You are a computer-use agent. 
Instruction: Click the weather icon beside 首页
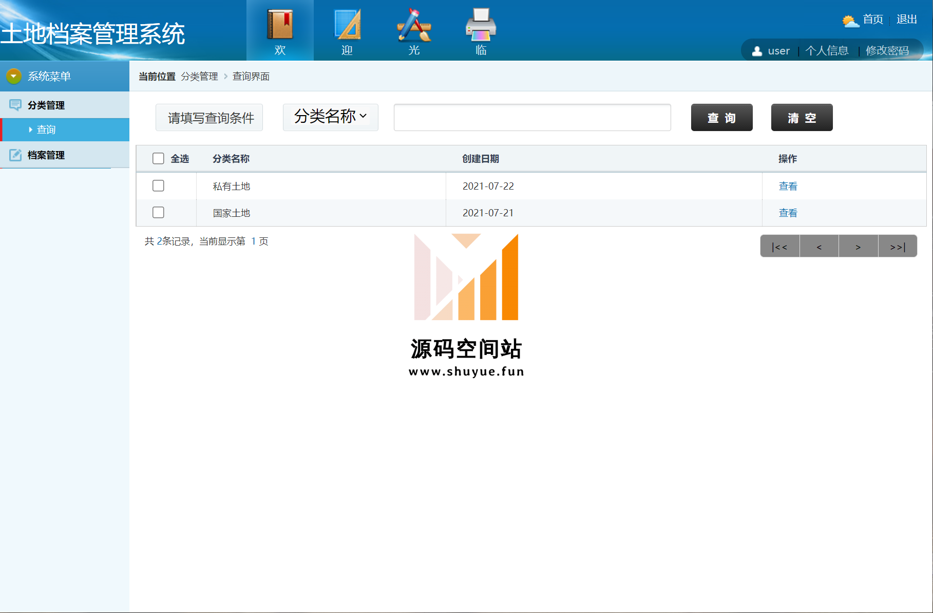[850, 21]
